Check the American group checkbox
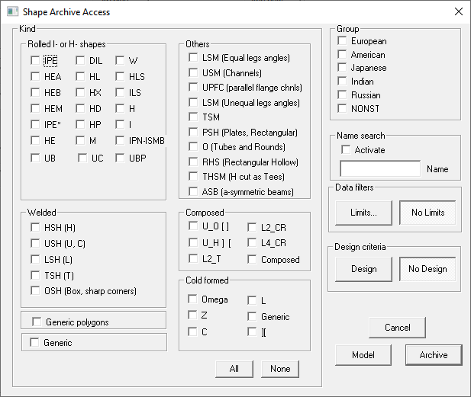The height and width of the screenshot is (397, 471). pos(342,54)
